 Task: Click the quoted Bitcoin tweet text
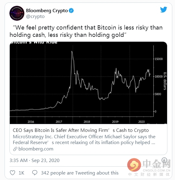86,31
